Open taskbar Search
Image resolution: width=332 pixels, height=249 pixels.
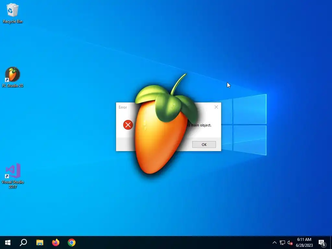(x=23, y=243)
